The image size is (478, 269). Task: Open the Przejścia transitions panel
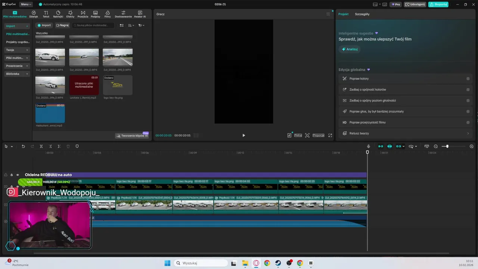click(x=83, y=14)
